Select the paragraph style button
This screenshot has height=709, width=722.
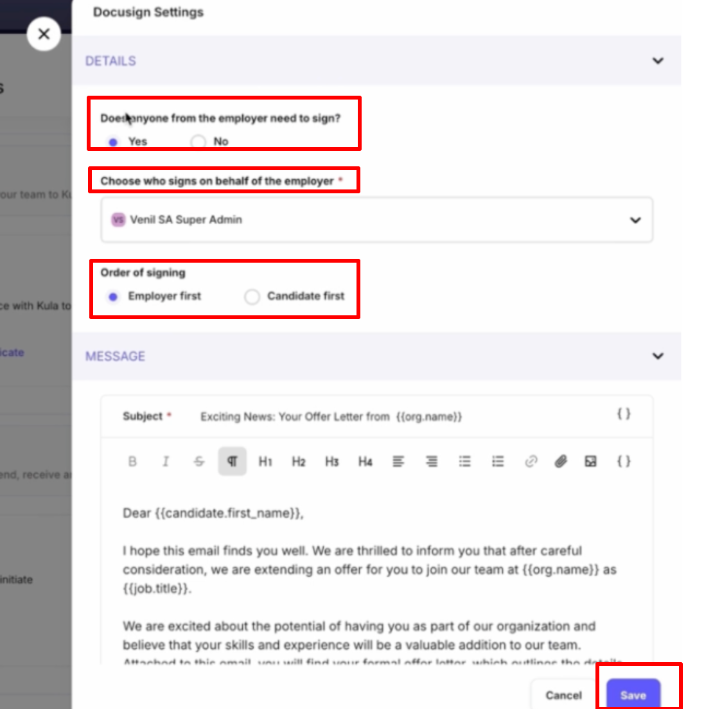click(232, 461)
